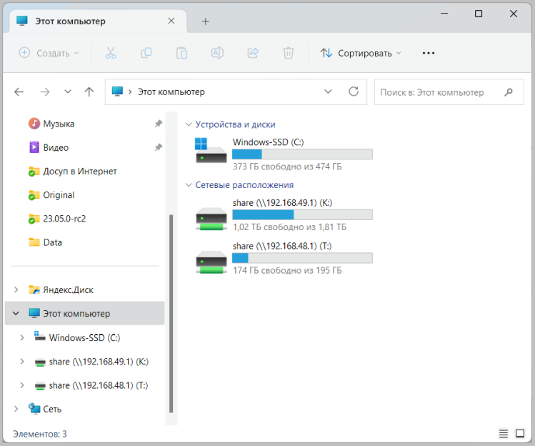Unpin the Музыка quick access pin
The width and height of the screenshot is (535, 446).
[159, 124]
